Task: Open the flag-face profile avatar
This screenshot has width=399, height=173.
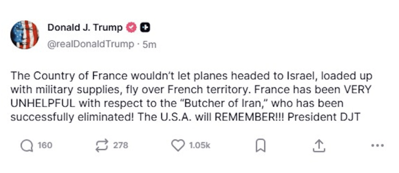Action: click(25, 35)
